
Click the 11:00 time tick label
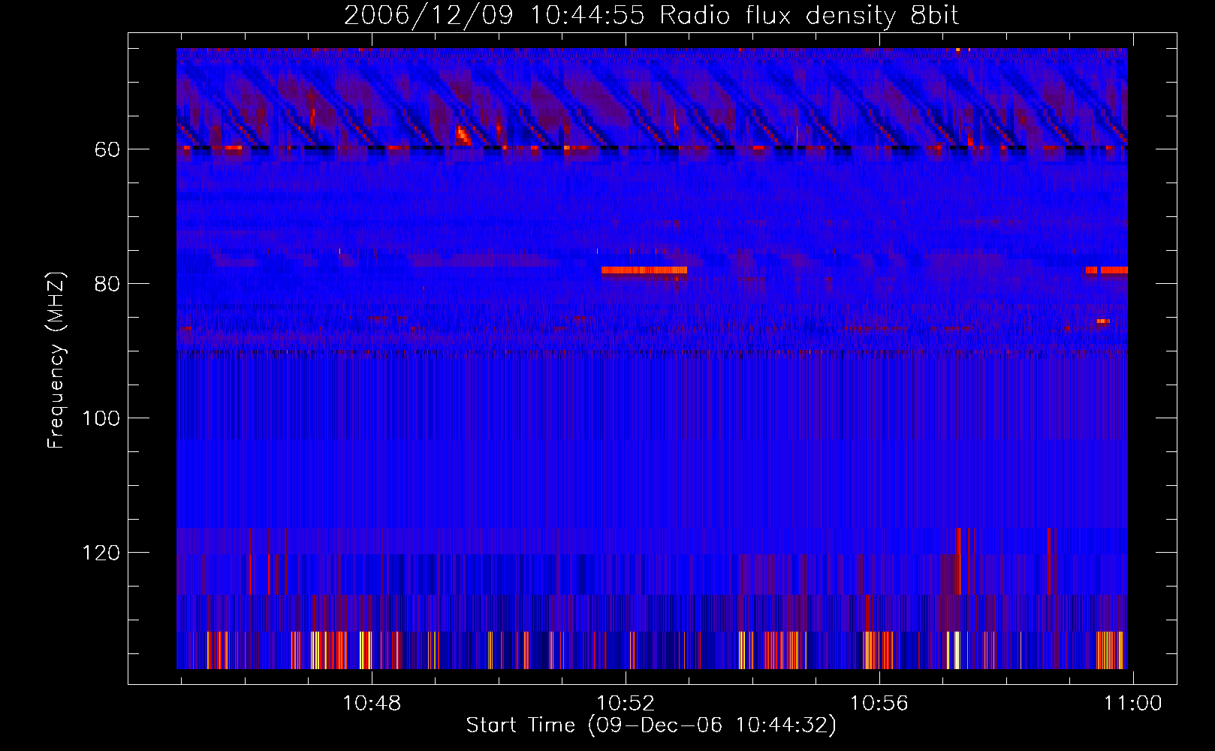click(1132, 704)
